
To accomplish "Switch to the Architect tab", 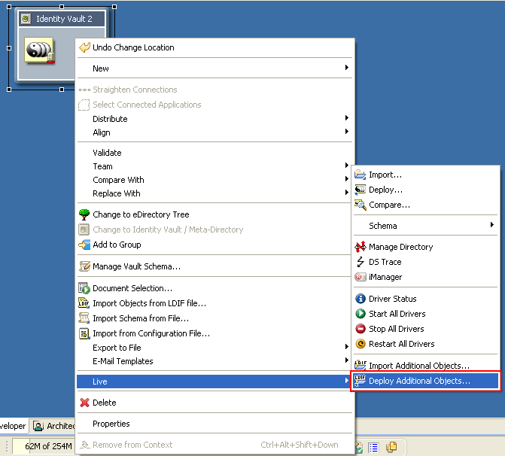I will [53, 426].
